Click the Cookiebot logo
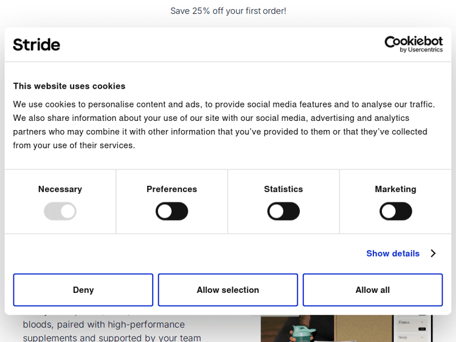 [x=413, y=41]
